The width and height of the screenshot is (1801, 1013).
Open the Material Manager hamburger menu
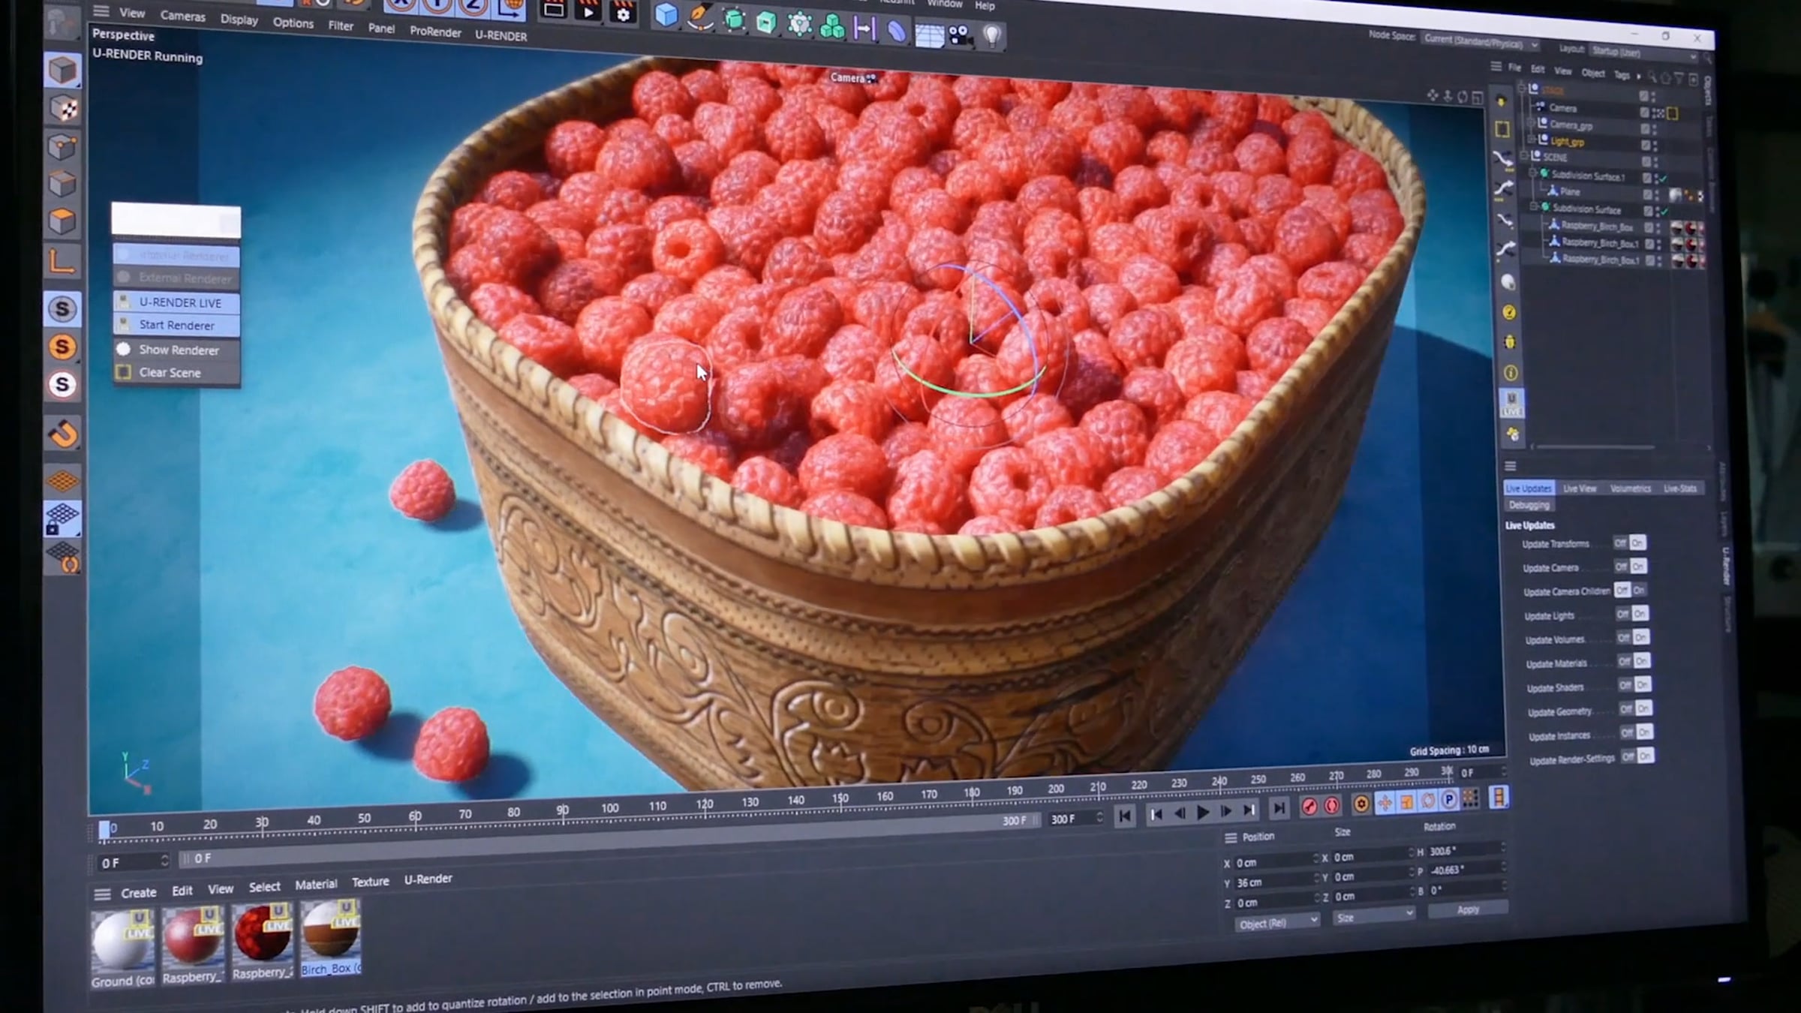[x=102, y=894]
